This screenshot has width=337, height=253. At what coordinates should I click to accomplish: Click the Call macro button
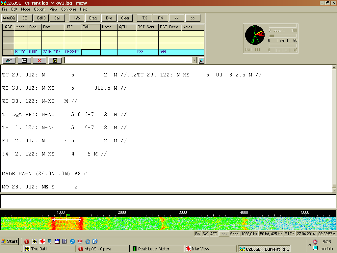(x=57, y=18)
